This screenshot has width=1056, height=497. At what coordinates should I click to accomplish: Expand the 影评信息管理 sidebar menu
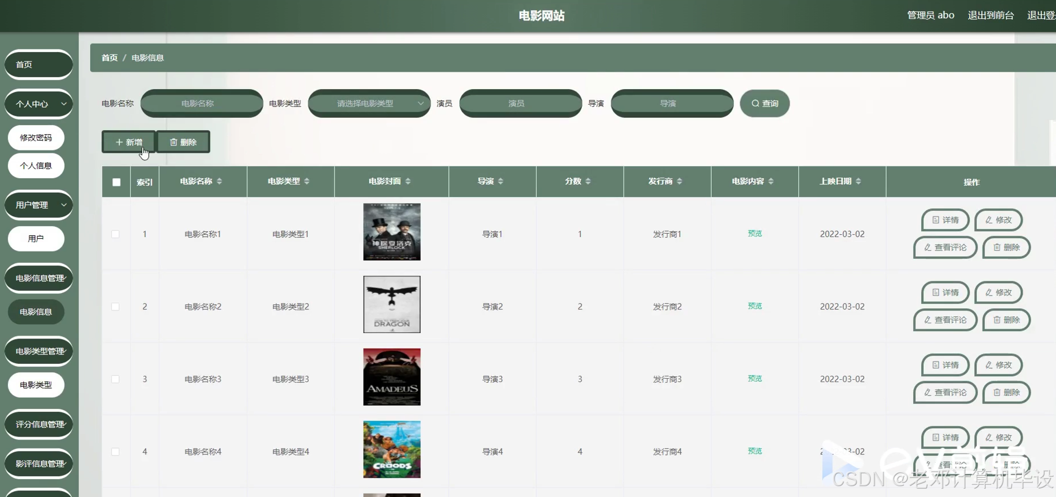point(39,464)
